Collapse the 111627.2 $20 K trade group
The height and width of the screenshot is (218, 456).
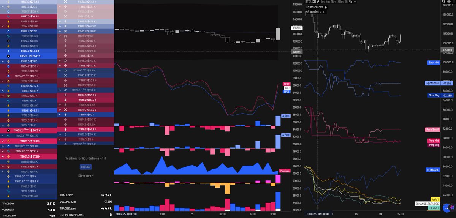3,7
